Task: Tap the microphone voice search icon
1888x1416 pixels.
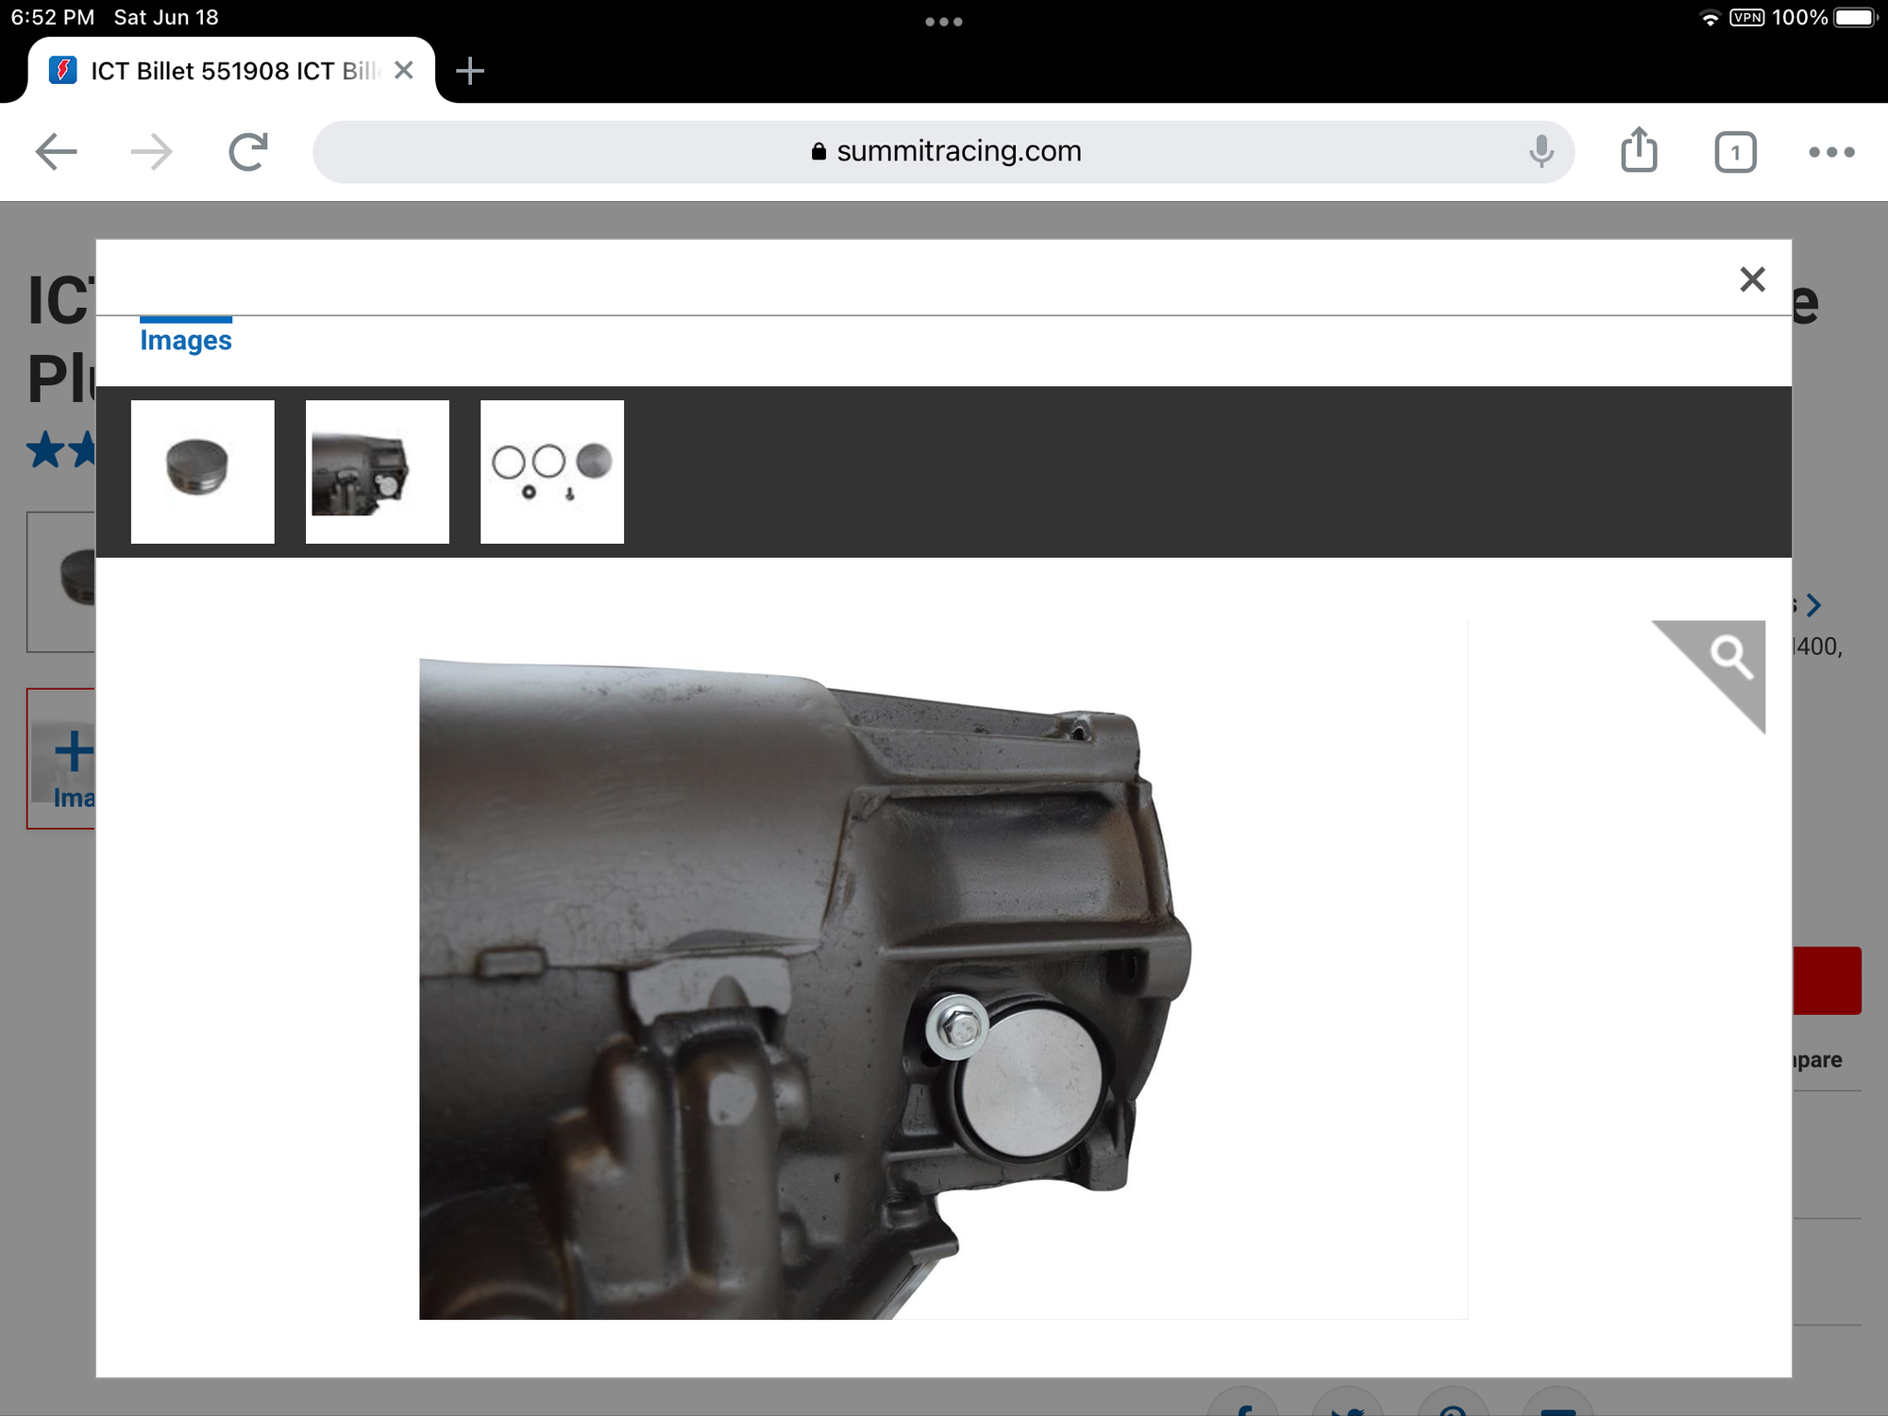Action: (1541, 151)
